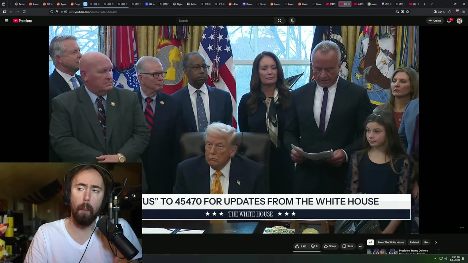Start voice search with microphone icon
Screen dimensions: 468x263
pyautogui.click(x=292, y=21)
